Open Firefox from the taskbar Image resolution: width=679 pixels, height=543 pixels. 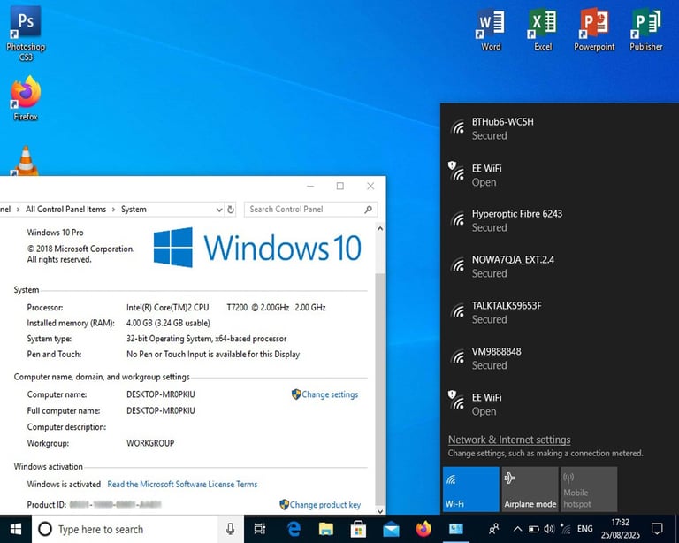click(x=423, y=529)
